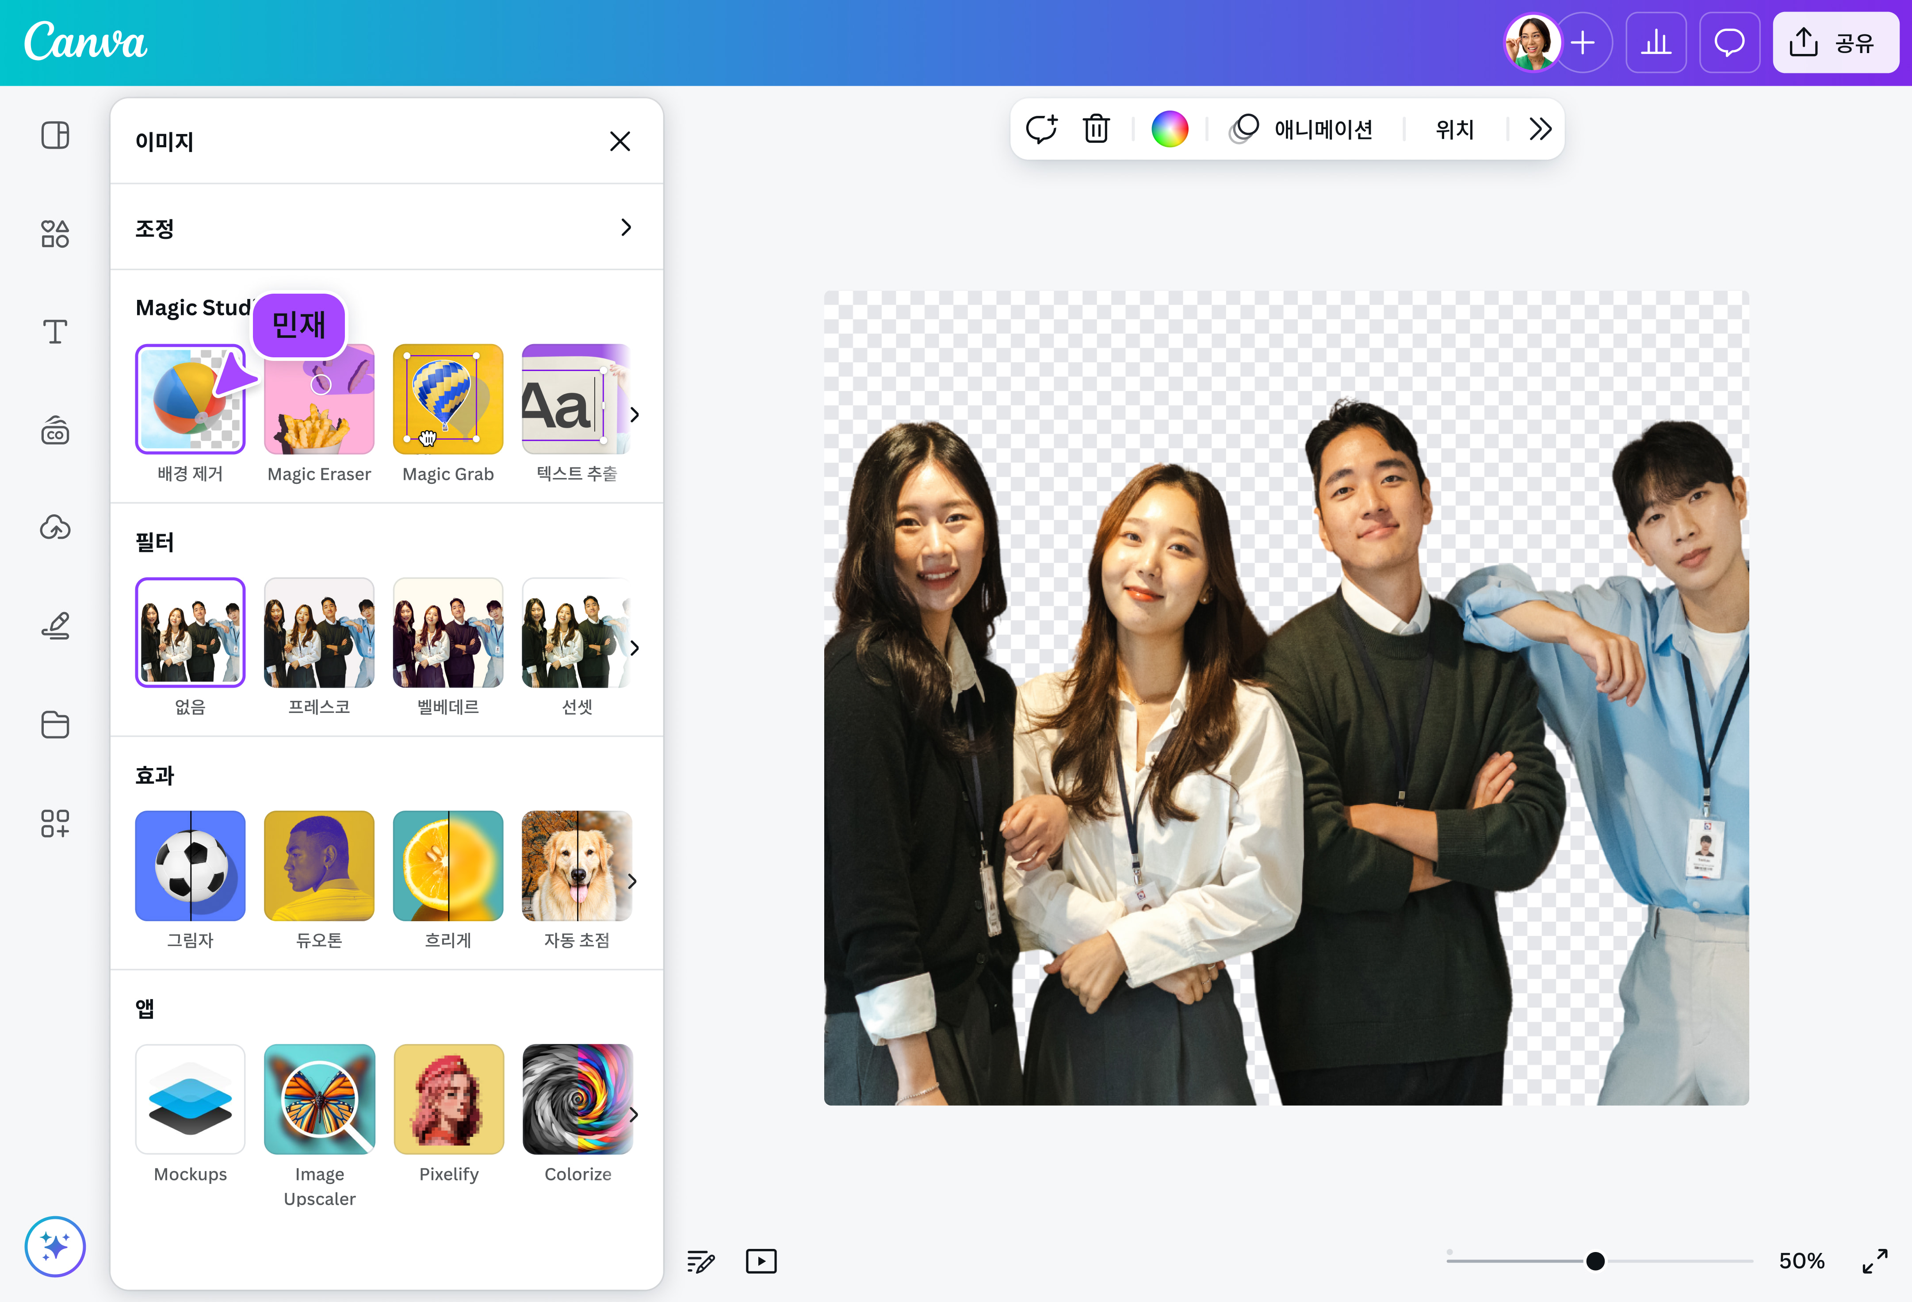The image size is (1912, 1302).
Task: Adjust the zoom slider at bottom right
Action: 1596,1260
